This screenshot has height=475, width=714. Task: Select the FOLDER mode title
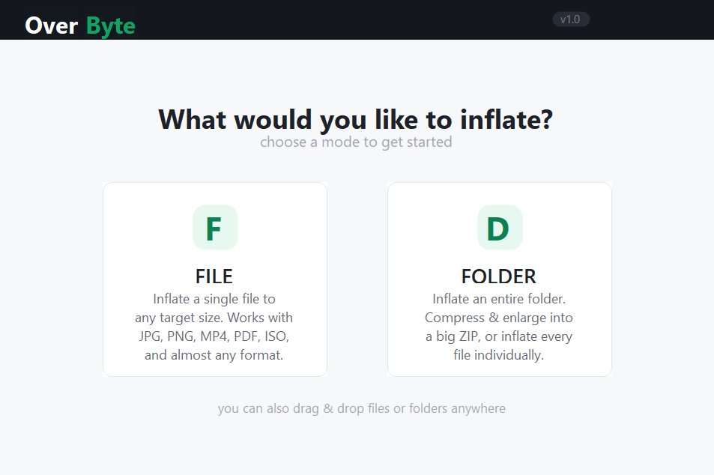(x=499, y=276)
